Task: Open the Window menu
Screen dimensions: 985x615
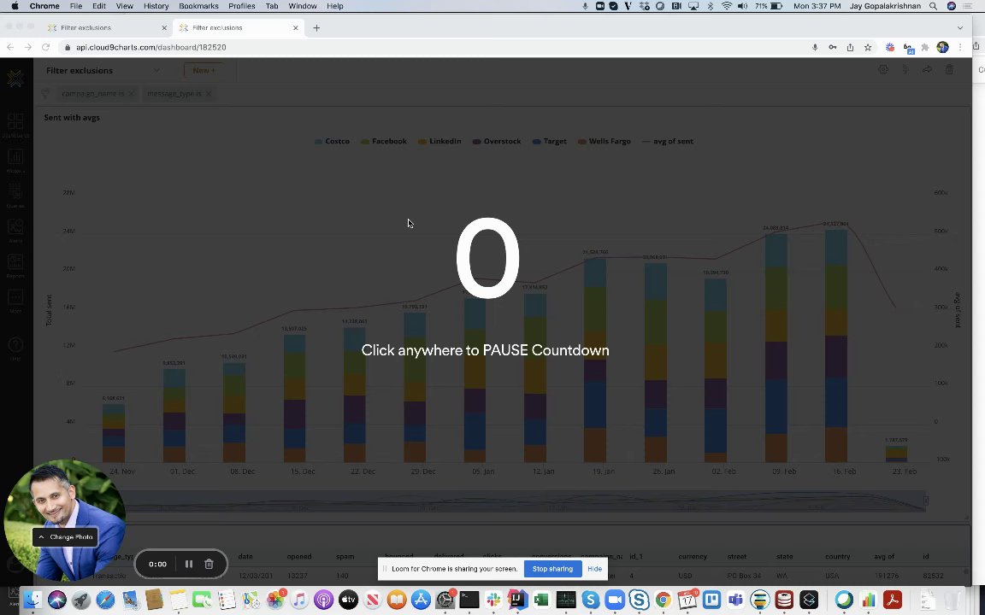Action: (302, 6)
